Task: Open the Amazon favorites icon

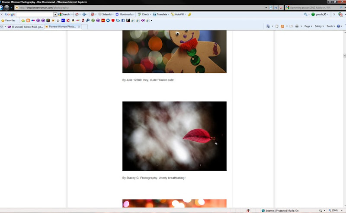Action: tap(73, 20)
